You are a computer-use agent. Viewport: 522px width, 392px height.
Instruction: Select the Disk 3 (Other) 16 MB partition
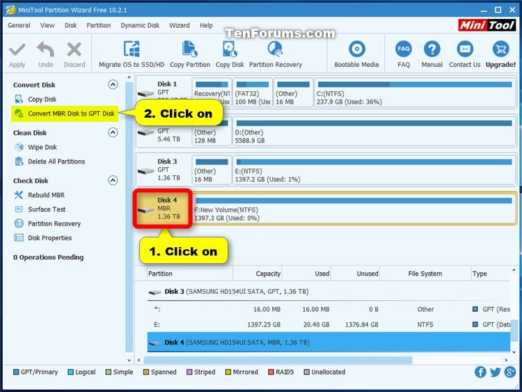click(212, 170)
